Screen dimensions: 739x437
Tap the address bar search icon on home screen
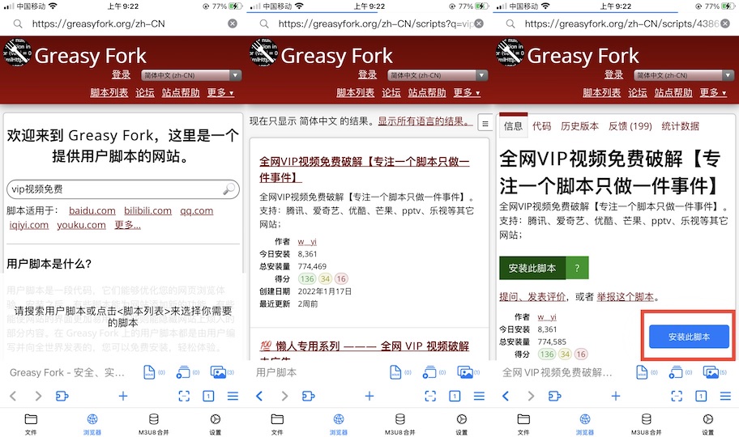(x=18, y=23)
